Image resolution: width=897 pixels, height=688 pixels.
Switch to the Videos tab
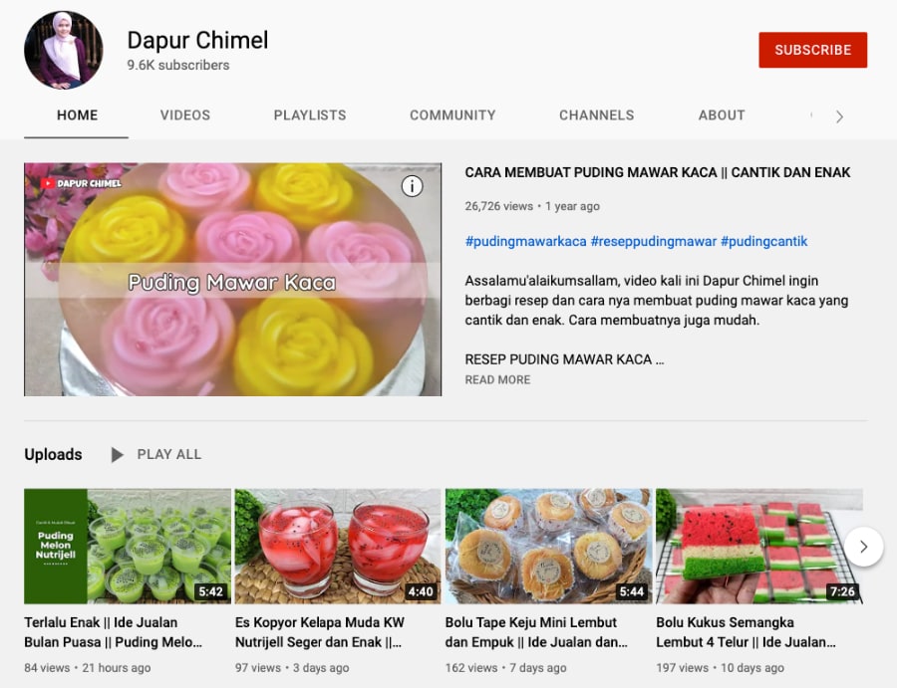pos(185,115)
